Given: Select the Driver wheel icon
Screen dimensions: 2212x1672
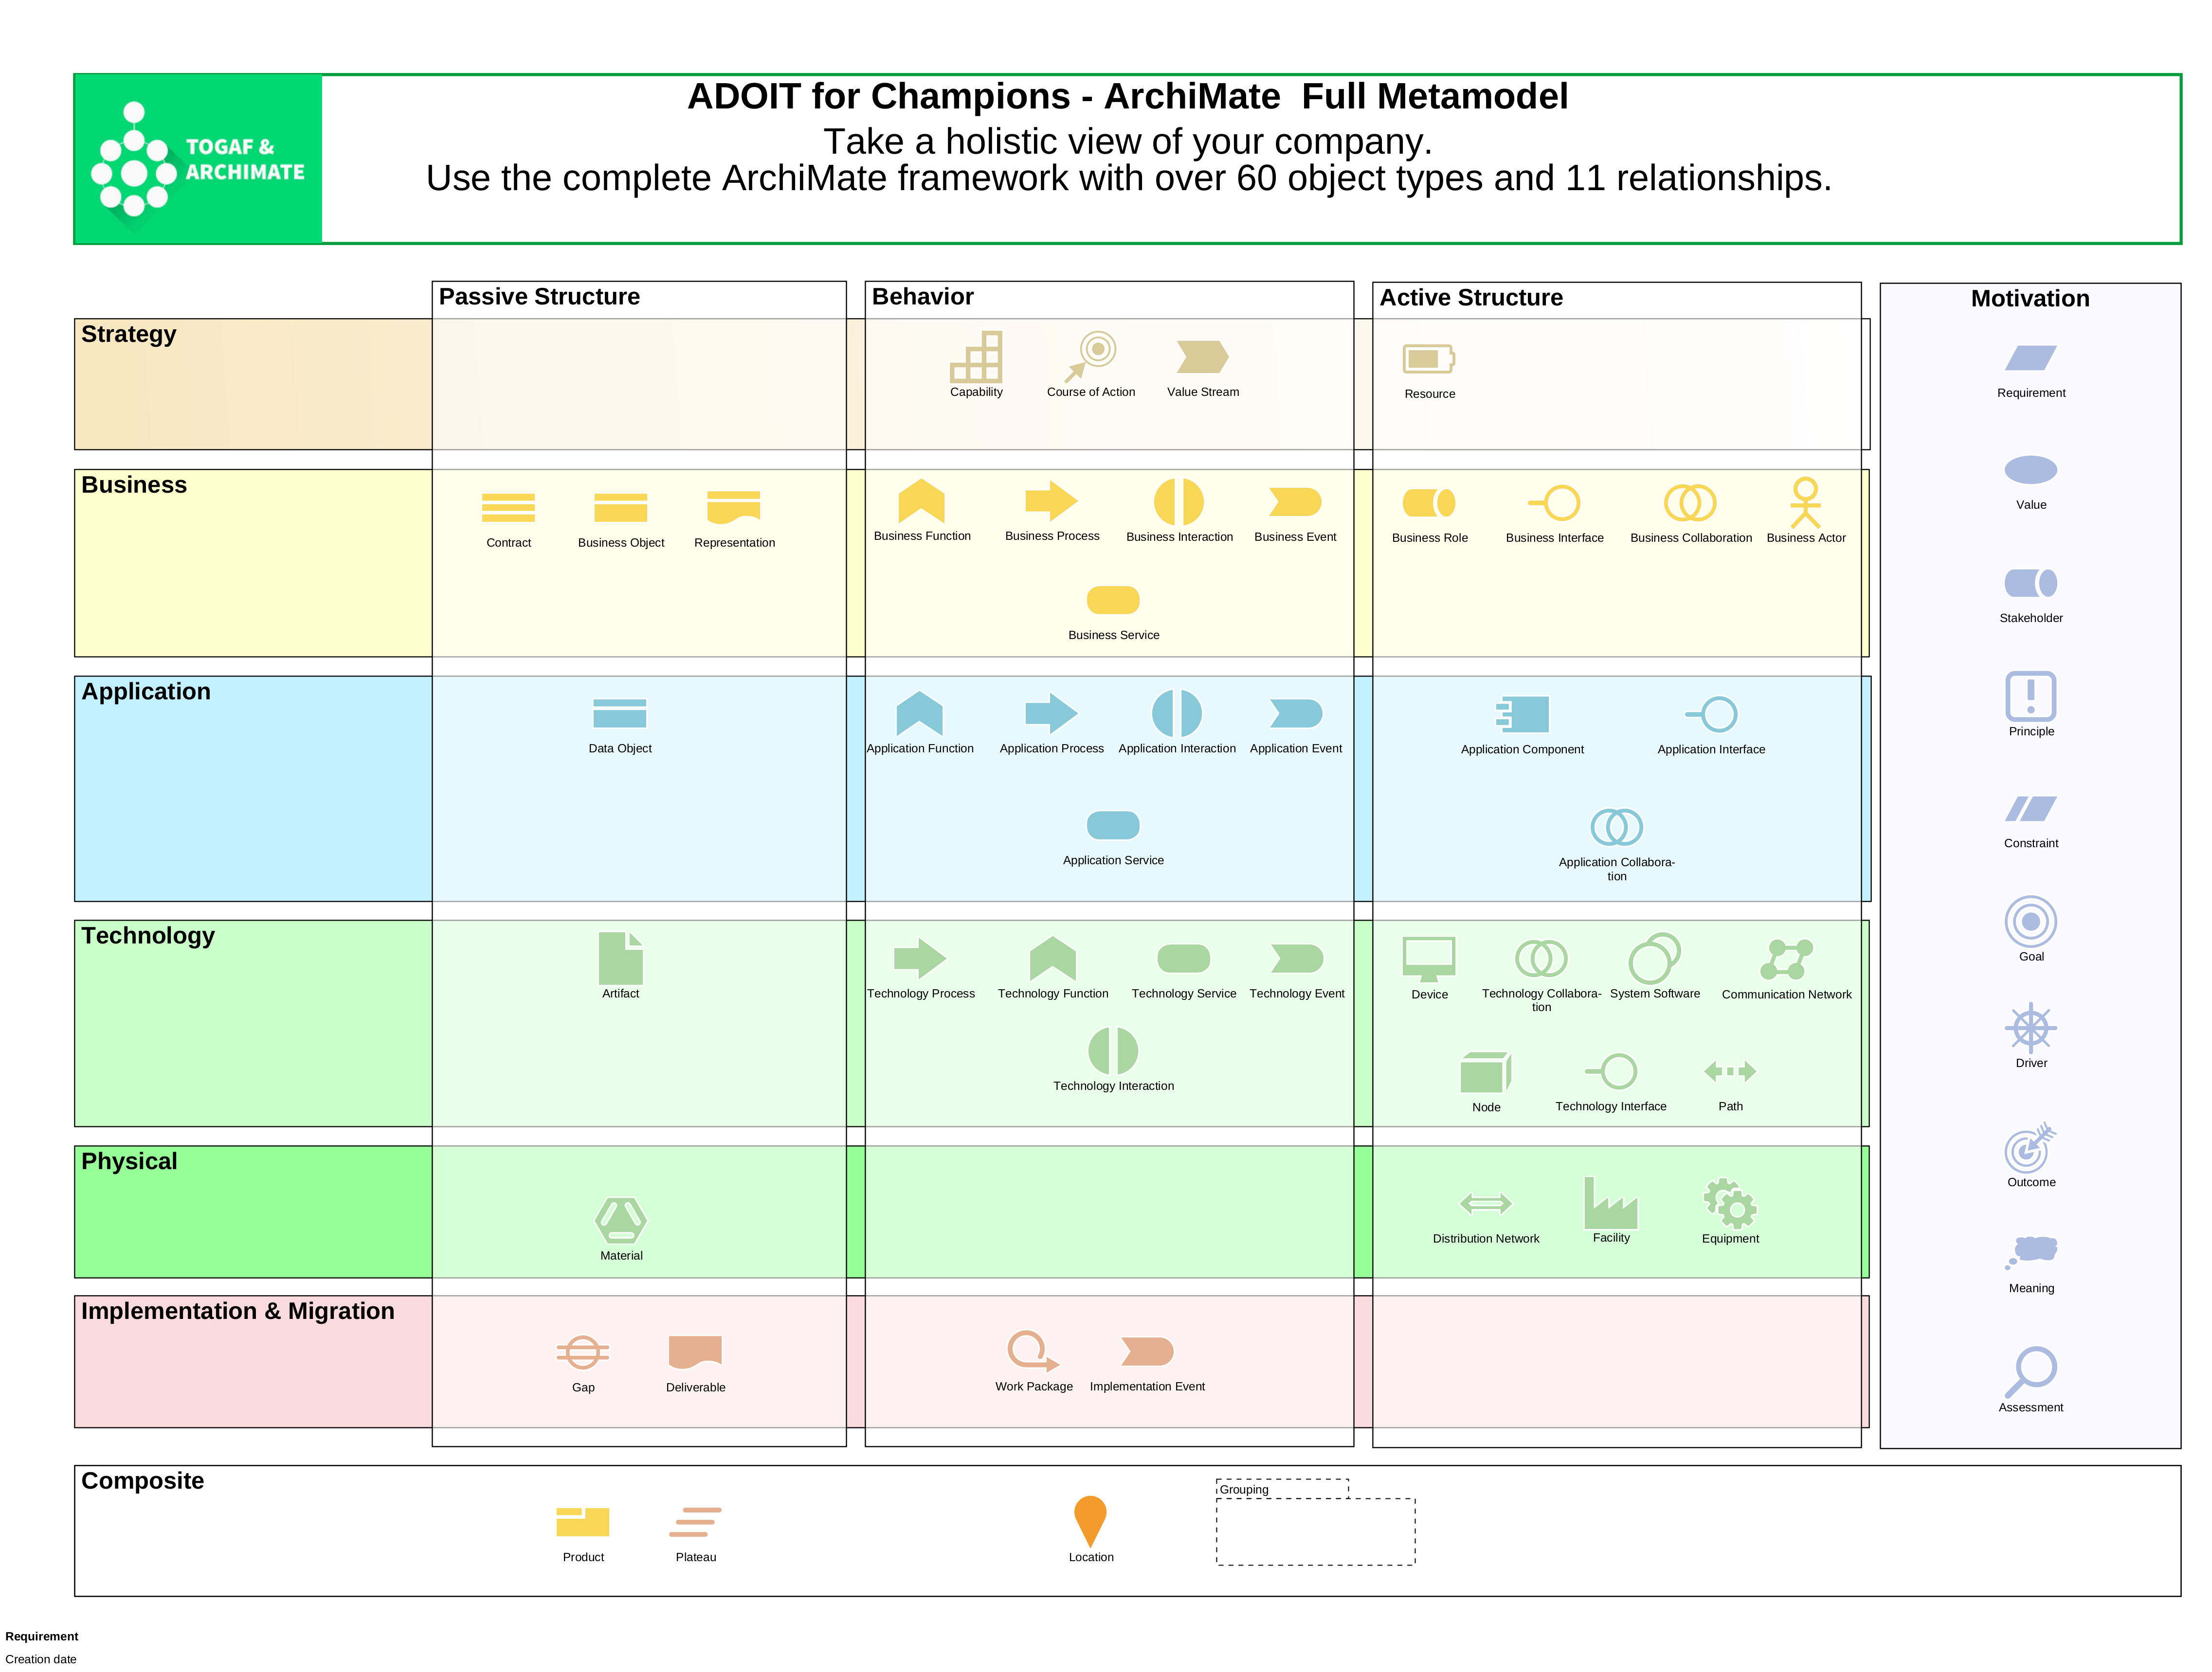Looking at the screenshot, I should click(x=2030, y=1028).
